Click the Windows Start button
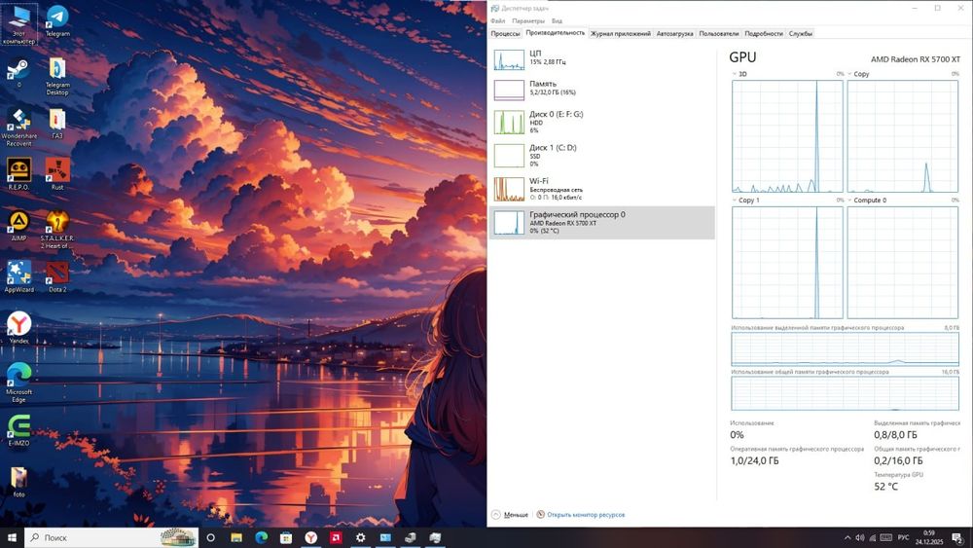 click(x=12, y=537)
